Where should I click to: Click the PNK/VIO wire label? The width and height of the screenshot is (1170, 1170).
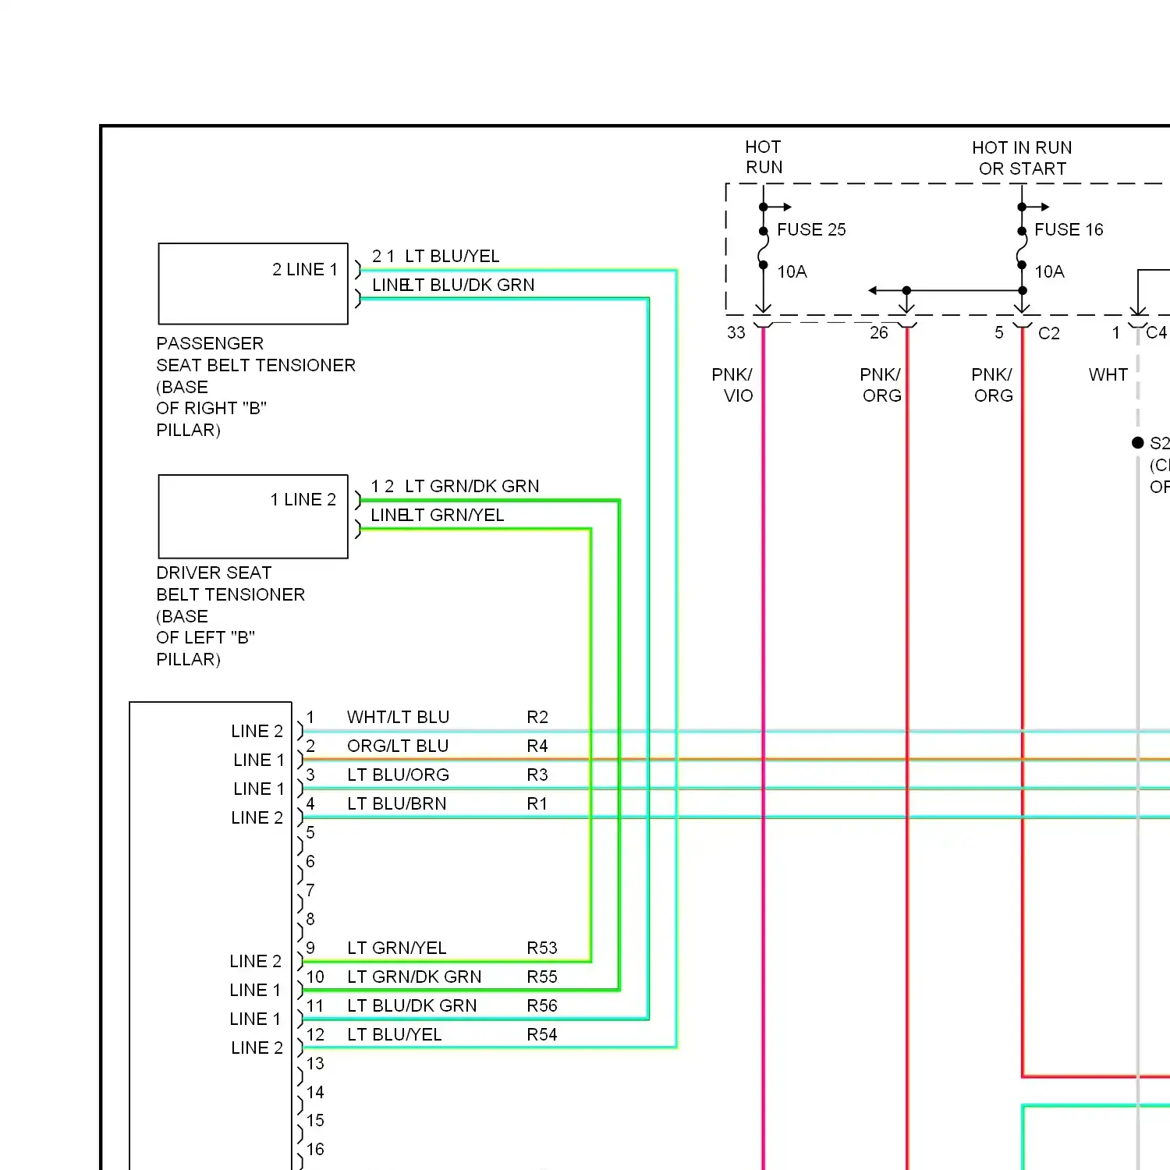(x=733, y=385)
